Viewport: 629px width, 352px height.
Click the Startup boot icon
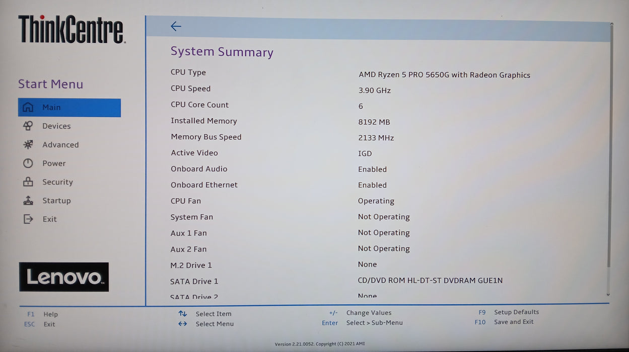point(28,200)
